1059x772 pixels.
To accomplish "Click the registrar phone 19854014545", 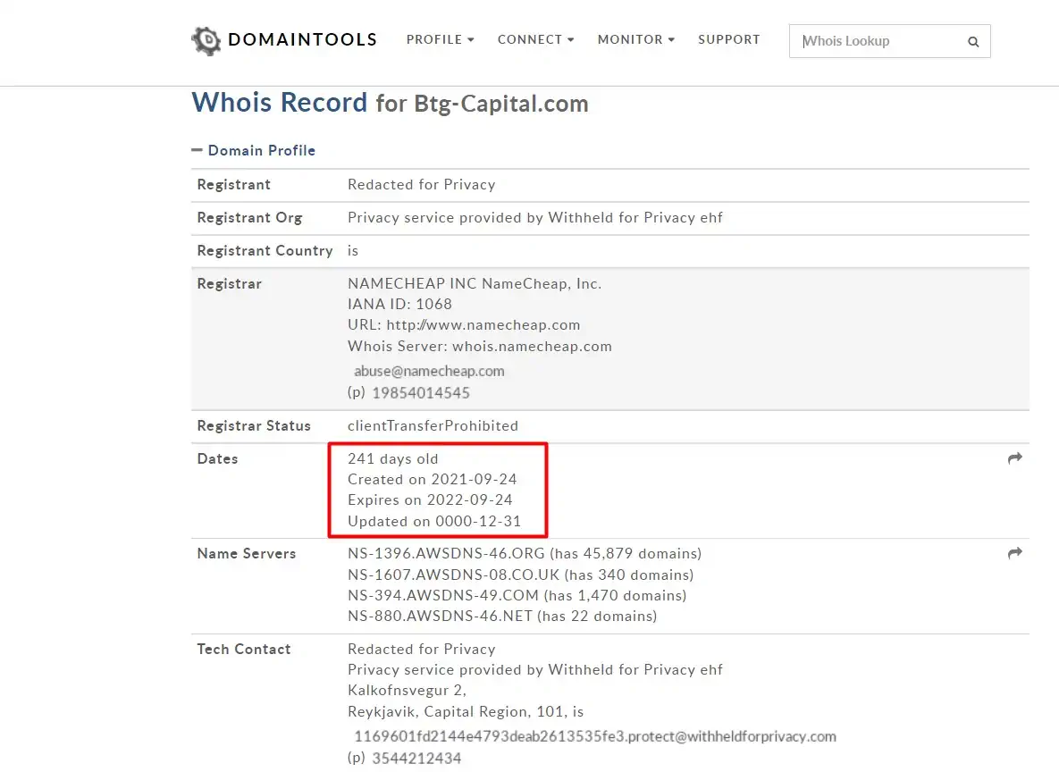I will [421, 393].
